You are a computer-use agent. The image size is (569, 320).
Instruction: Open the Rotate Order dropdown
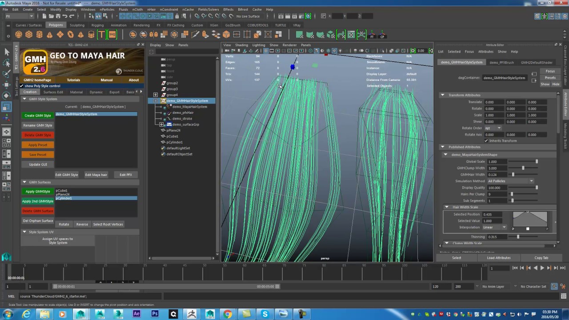(493, 128)
